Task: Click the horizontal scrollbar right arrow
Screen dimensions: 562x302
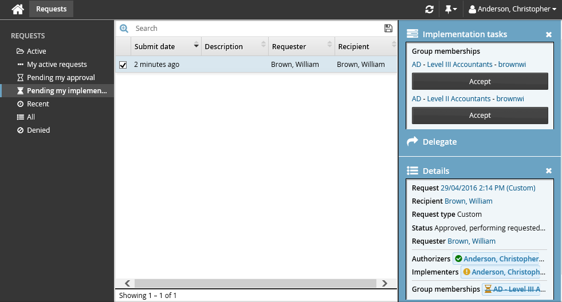Action: click(x=385, y=283)
